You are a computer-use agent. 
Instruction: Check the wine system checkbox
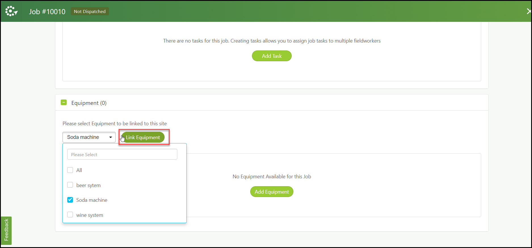(70, 215)
